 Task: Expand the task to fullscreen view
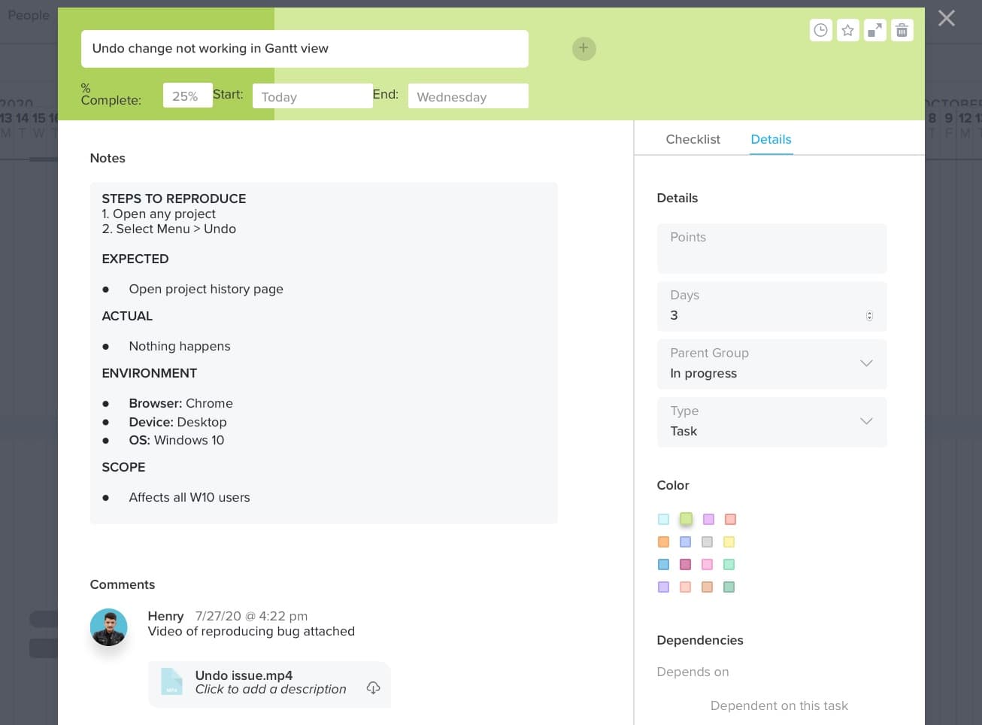[874, 30]
